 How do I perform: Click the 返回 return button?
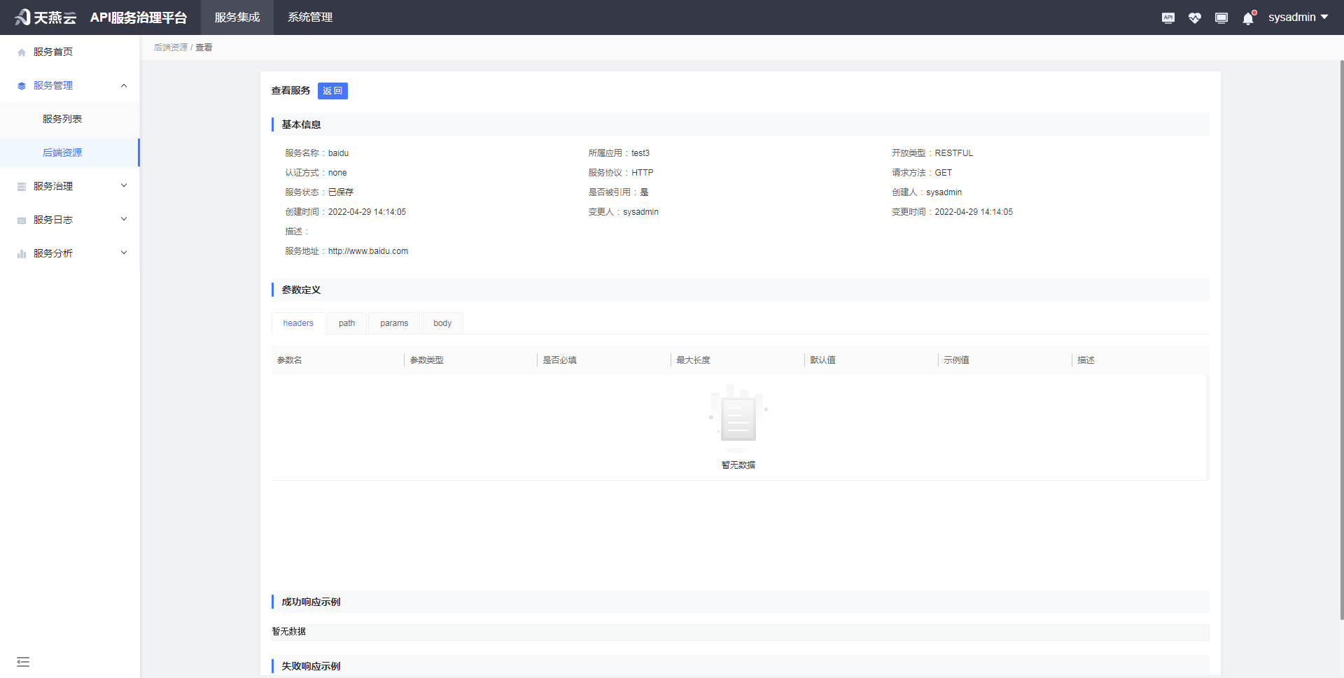pos(332,91)
